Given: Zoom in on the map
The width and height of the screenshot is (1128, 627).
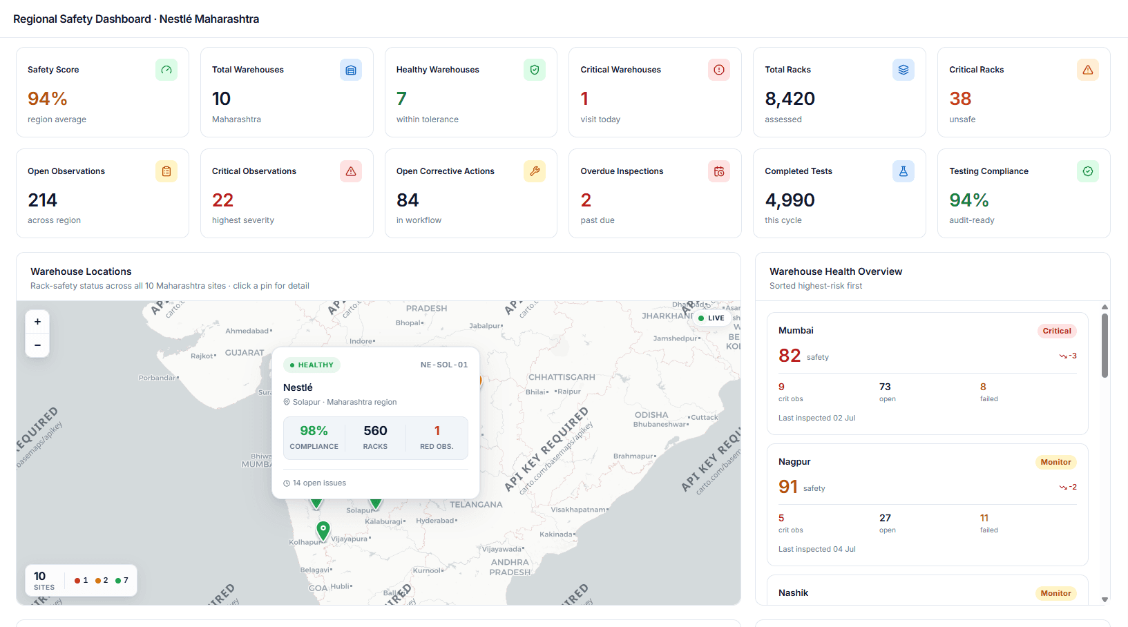Looking at the screenshot, I should tap(37, 322).
